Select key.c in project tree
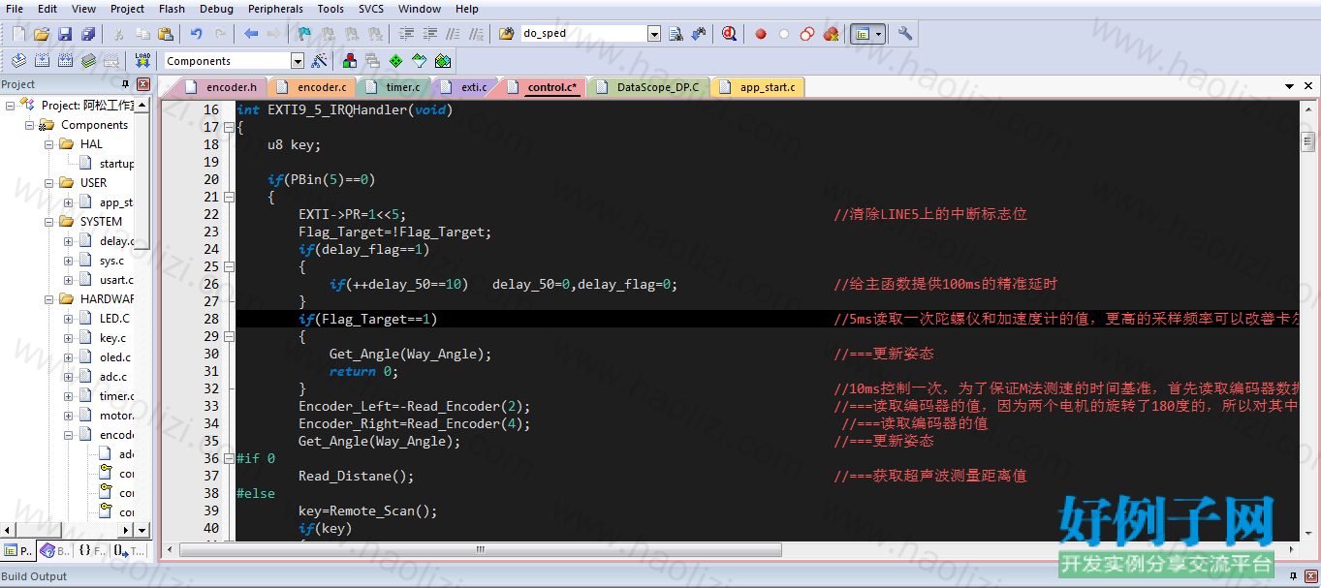 [112, 338]
